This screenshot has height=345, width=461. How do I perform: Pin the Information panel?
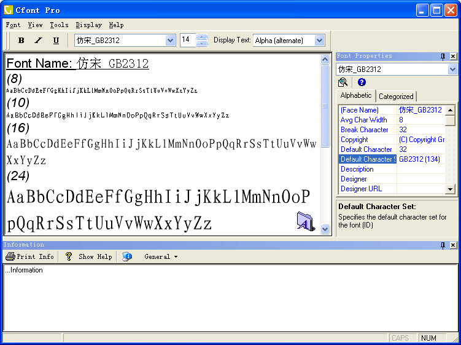click(443, 245)
